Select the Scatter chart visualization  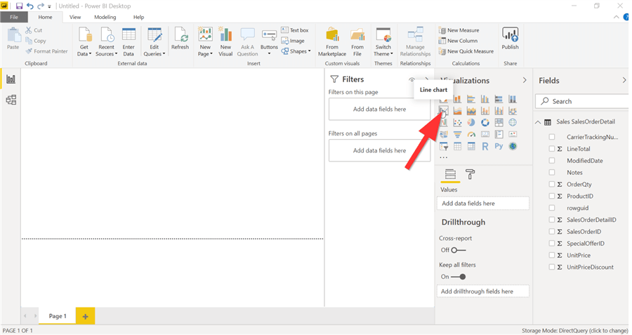click(457, 122)
